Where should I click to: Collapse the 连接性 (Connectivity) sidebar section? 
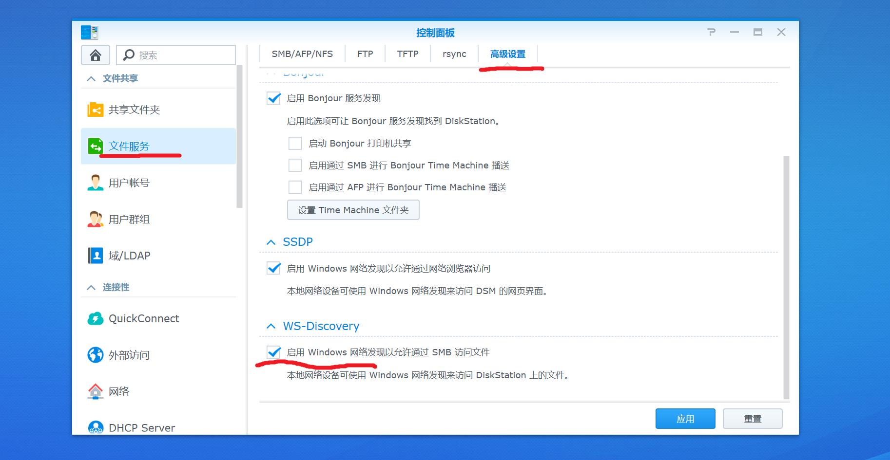(x=91, y=287)
